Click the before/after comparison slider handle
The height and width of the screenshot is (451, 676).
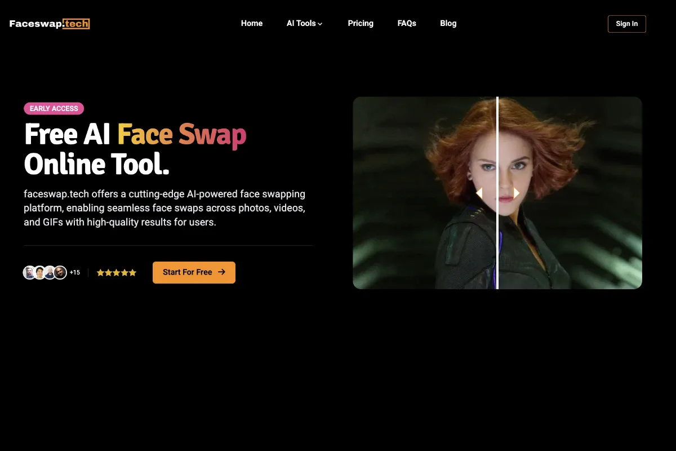(497, 193)
